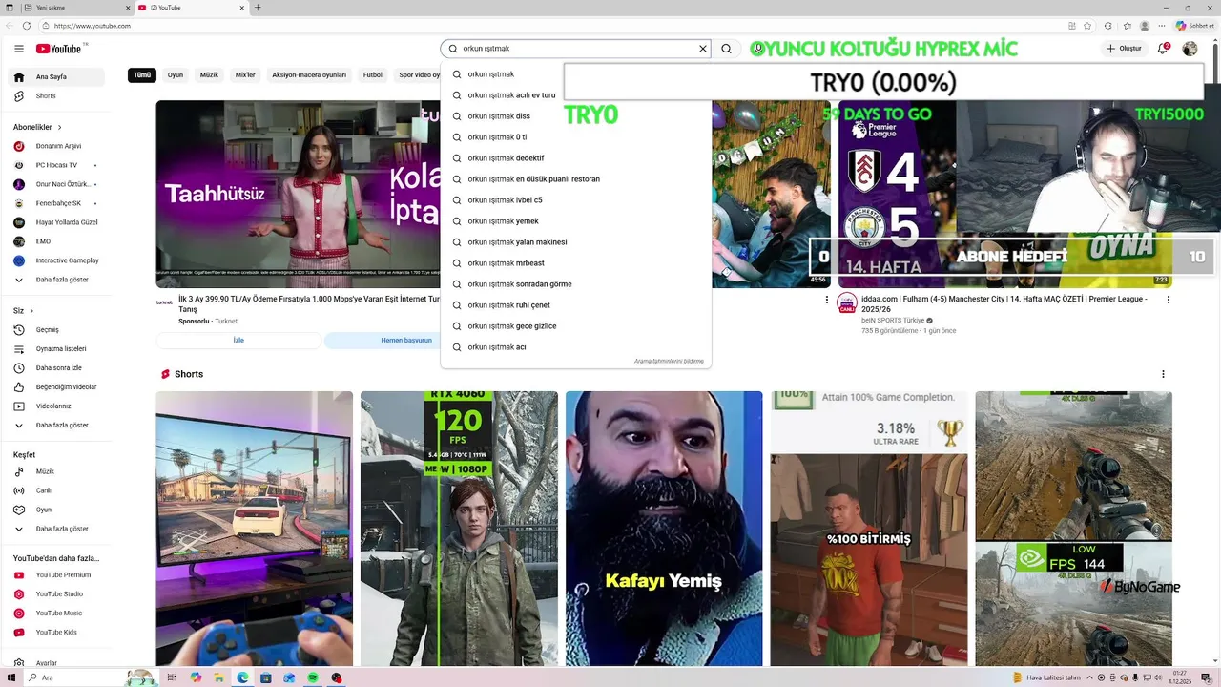Image resolution: width=1221 pixels, height=687 pixels.
Task: Expand the Abonelikler section heading
Action: [38, 127]
